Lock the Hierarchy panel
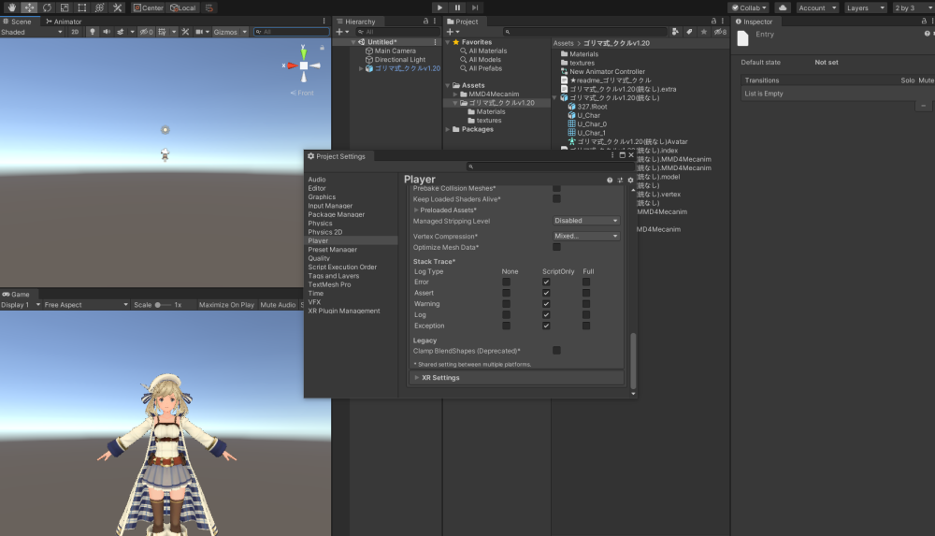Screen dimensions: 935x536 coord(425,21)
